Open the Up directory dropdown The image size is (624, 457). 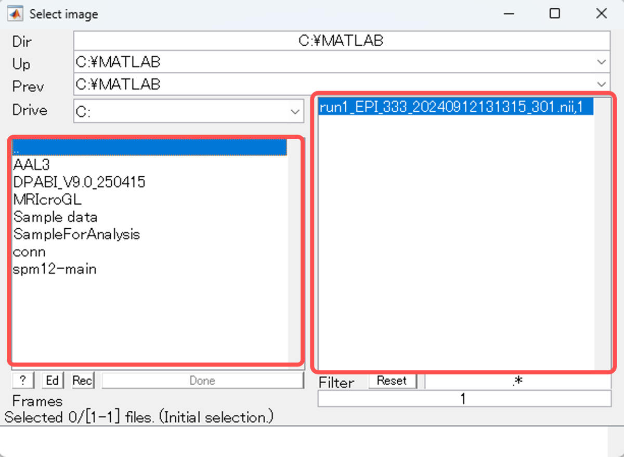(x=601, y=62)
